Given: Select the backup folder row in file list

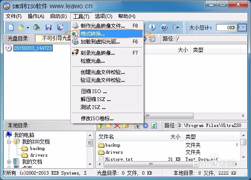Looking at the screenshot, I should [x=168, y=145].
